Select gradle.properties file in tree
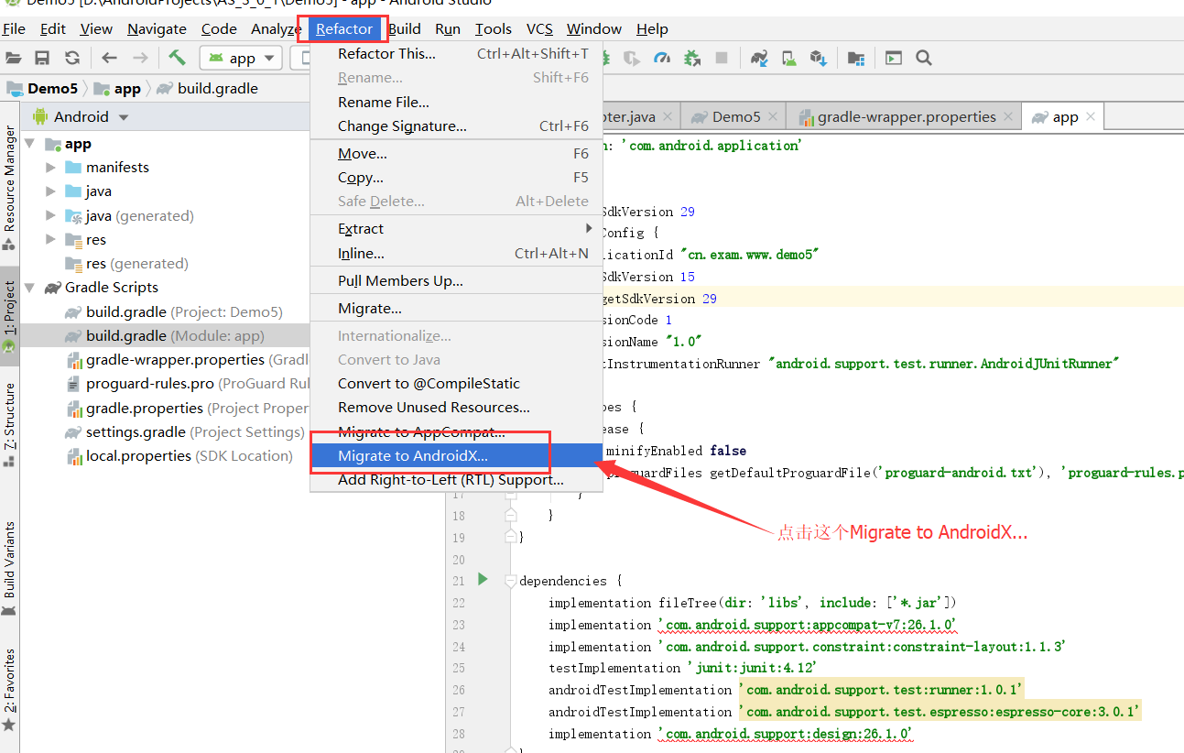Screen dimensions: 1184x753 [188, 408]
